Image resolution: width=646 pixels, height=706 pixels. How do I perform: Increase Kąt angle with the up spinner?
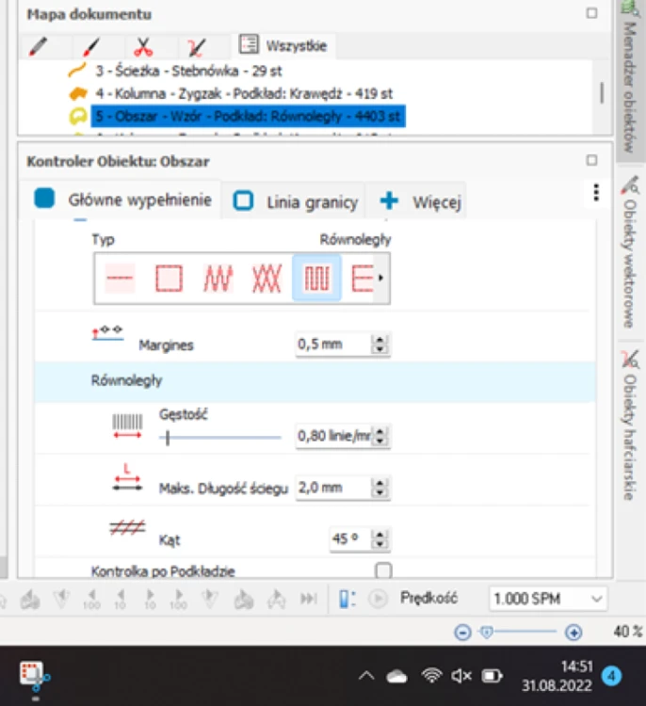click(380, 534)
